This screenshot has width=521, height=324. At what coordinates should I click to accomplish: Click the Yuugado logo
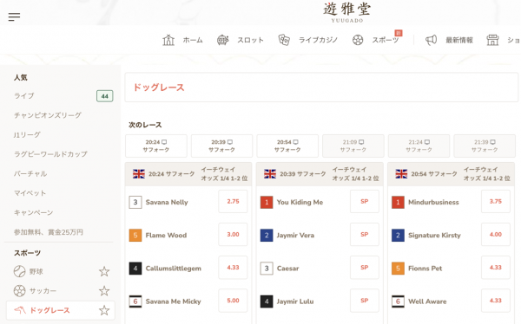coord(346,13)
